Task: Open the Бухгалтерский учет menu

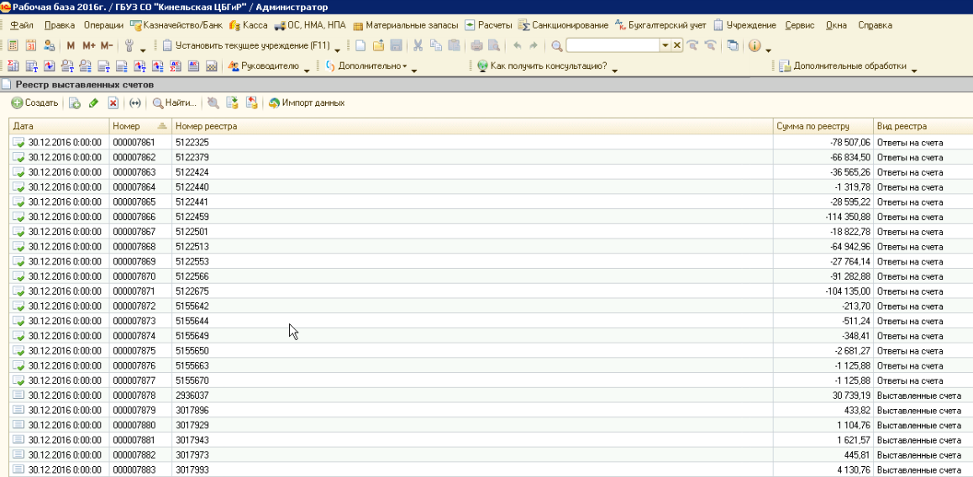Action: tap(660, 25)
